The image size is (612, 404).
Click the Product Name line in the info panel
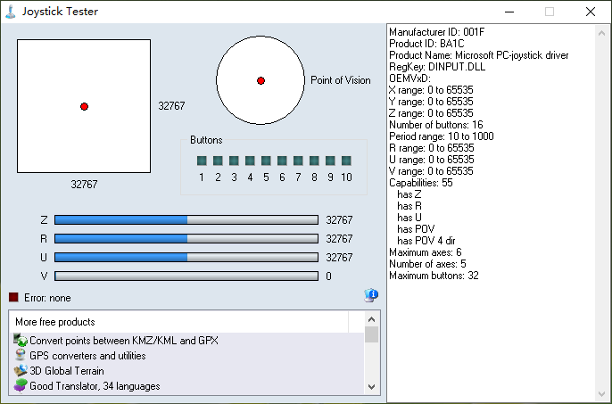click(478, 55)
